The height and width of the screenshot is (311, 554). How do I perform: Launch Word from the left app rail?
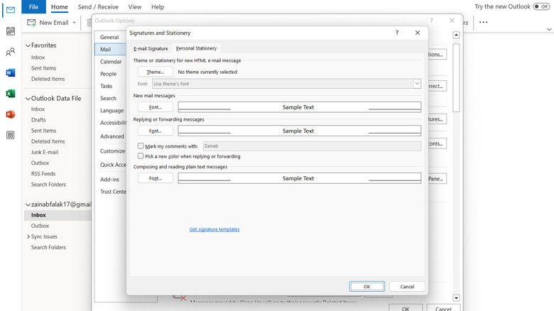coord(10,72)
